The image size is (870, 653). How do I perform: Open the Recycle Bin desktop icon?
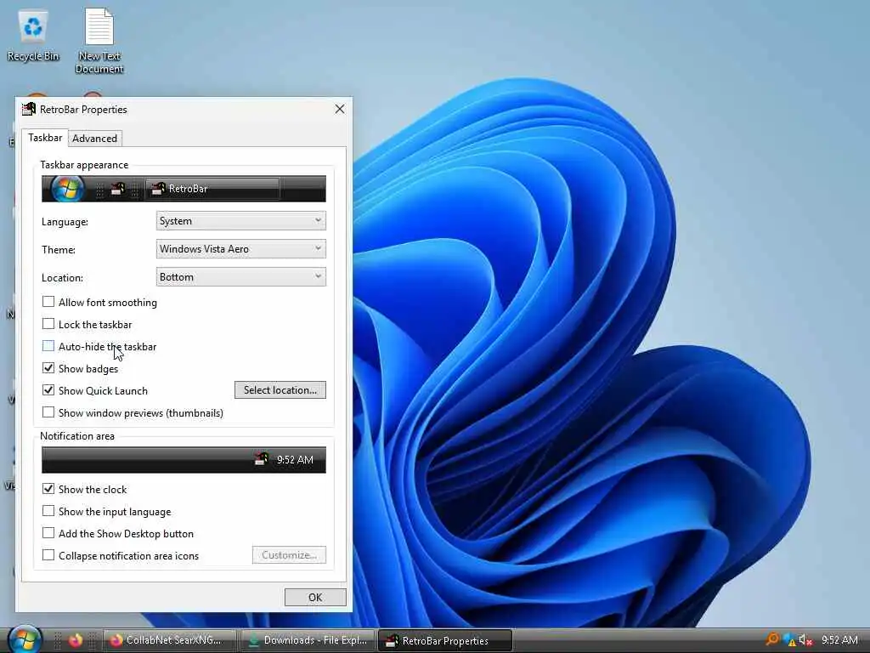33,36
